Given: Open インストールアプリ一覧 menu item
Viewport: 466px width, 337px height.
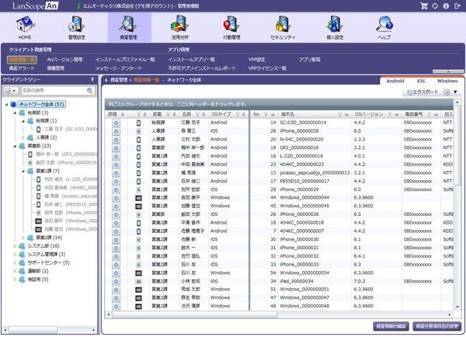Looking at the screenshot, I should [191, 59].
